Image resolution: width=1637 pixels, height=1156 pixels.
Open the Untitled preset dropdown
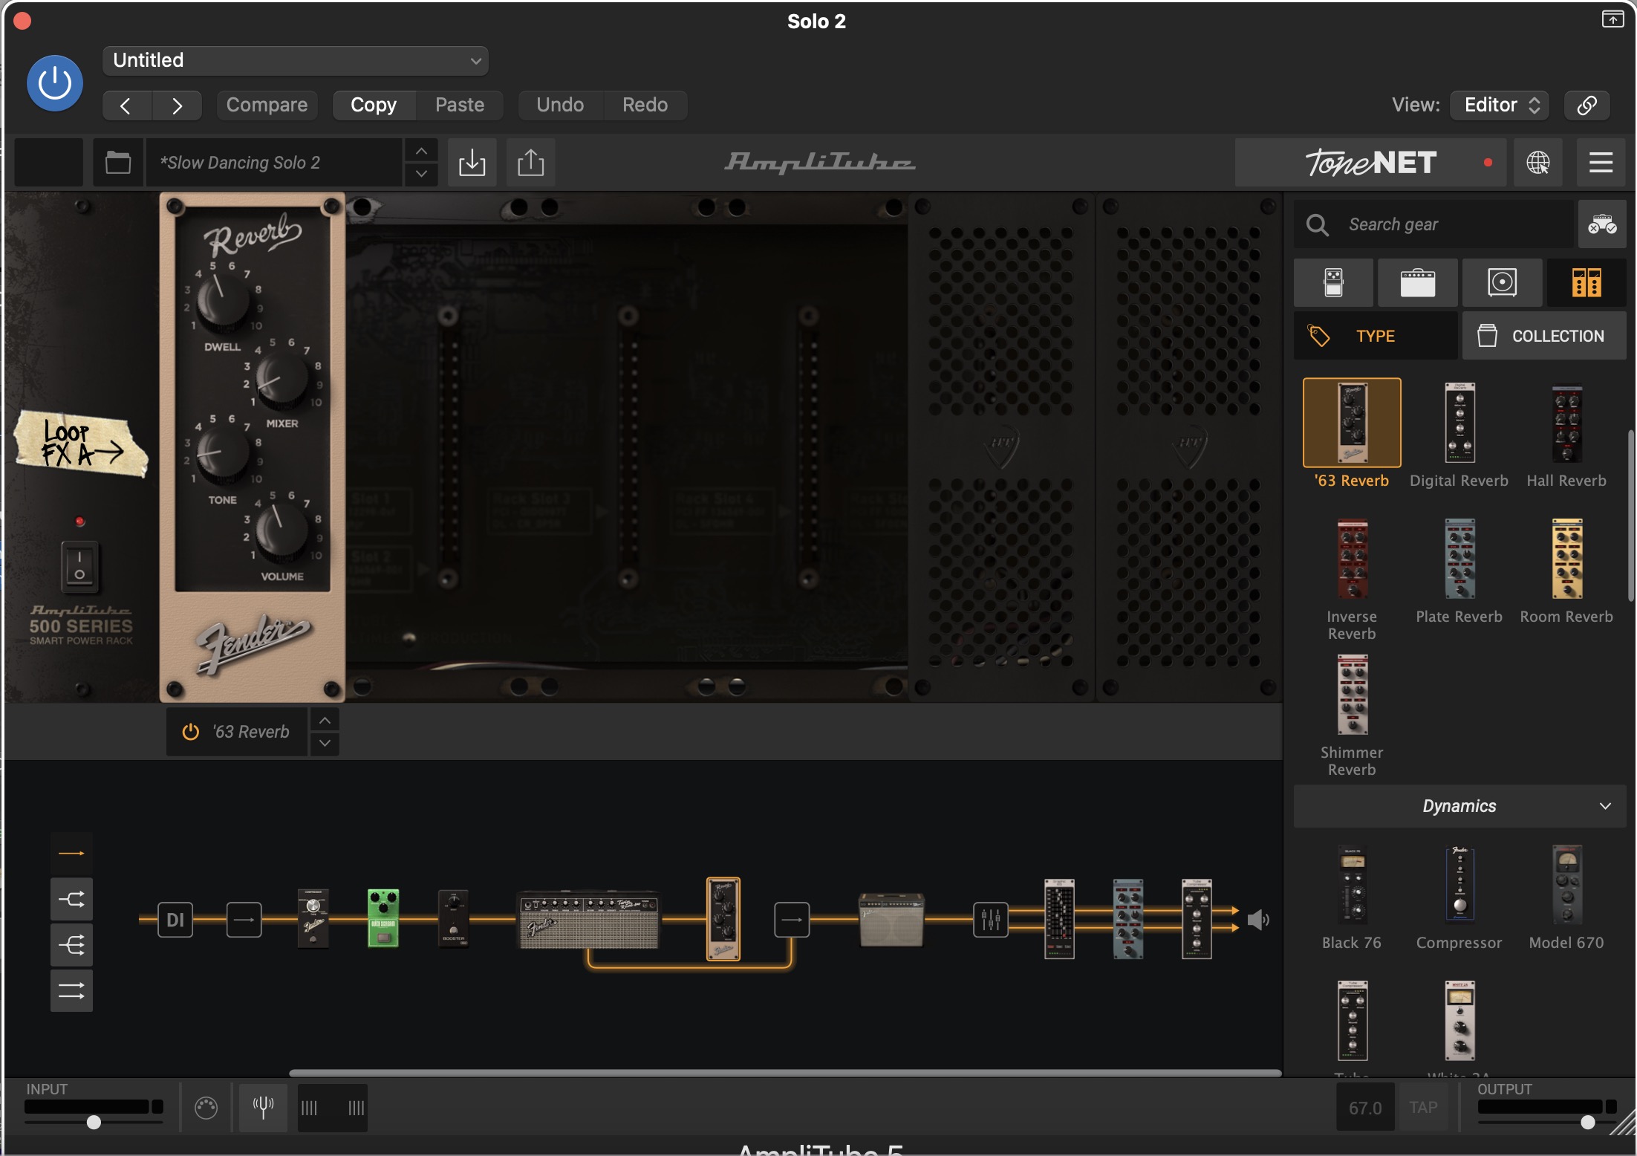point(295,60)
